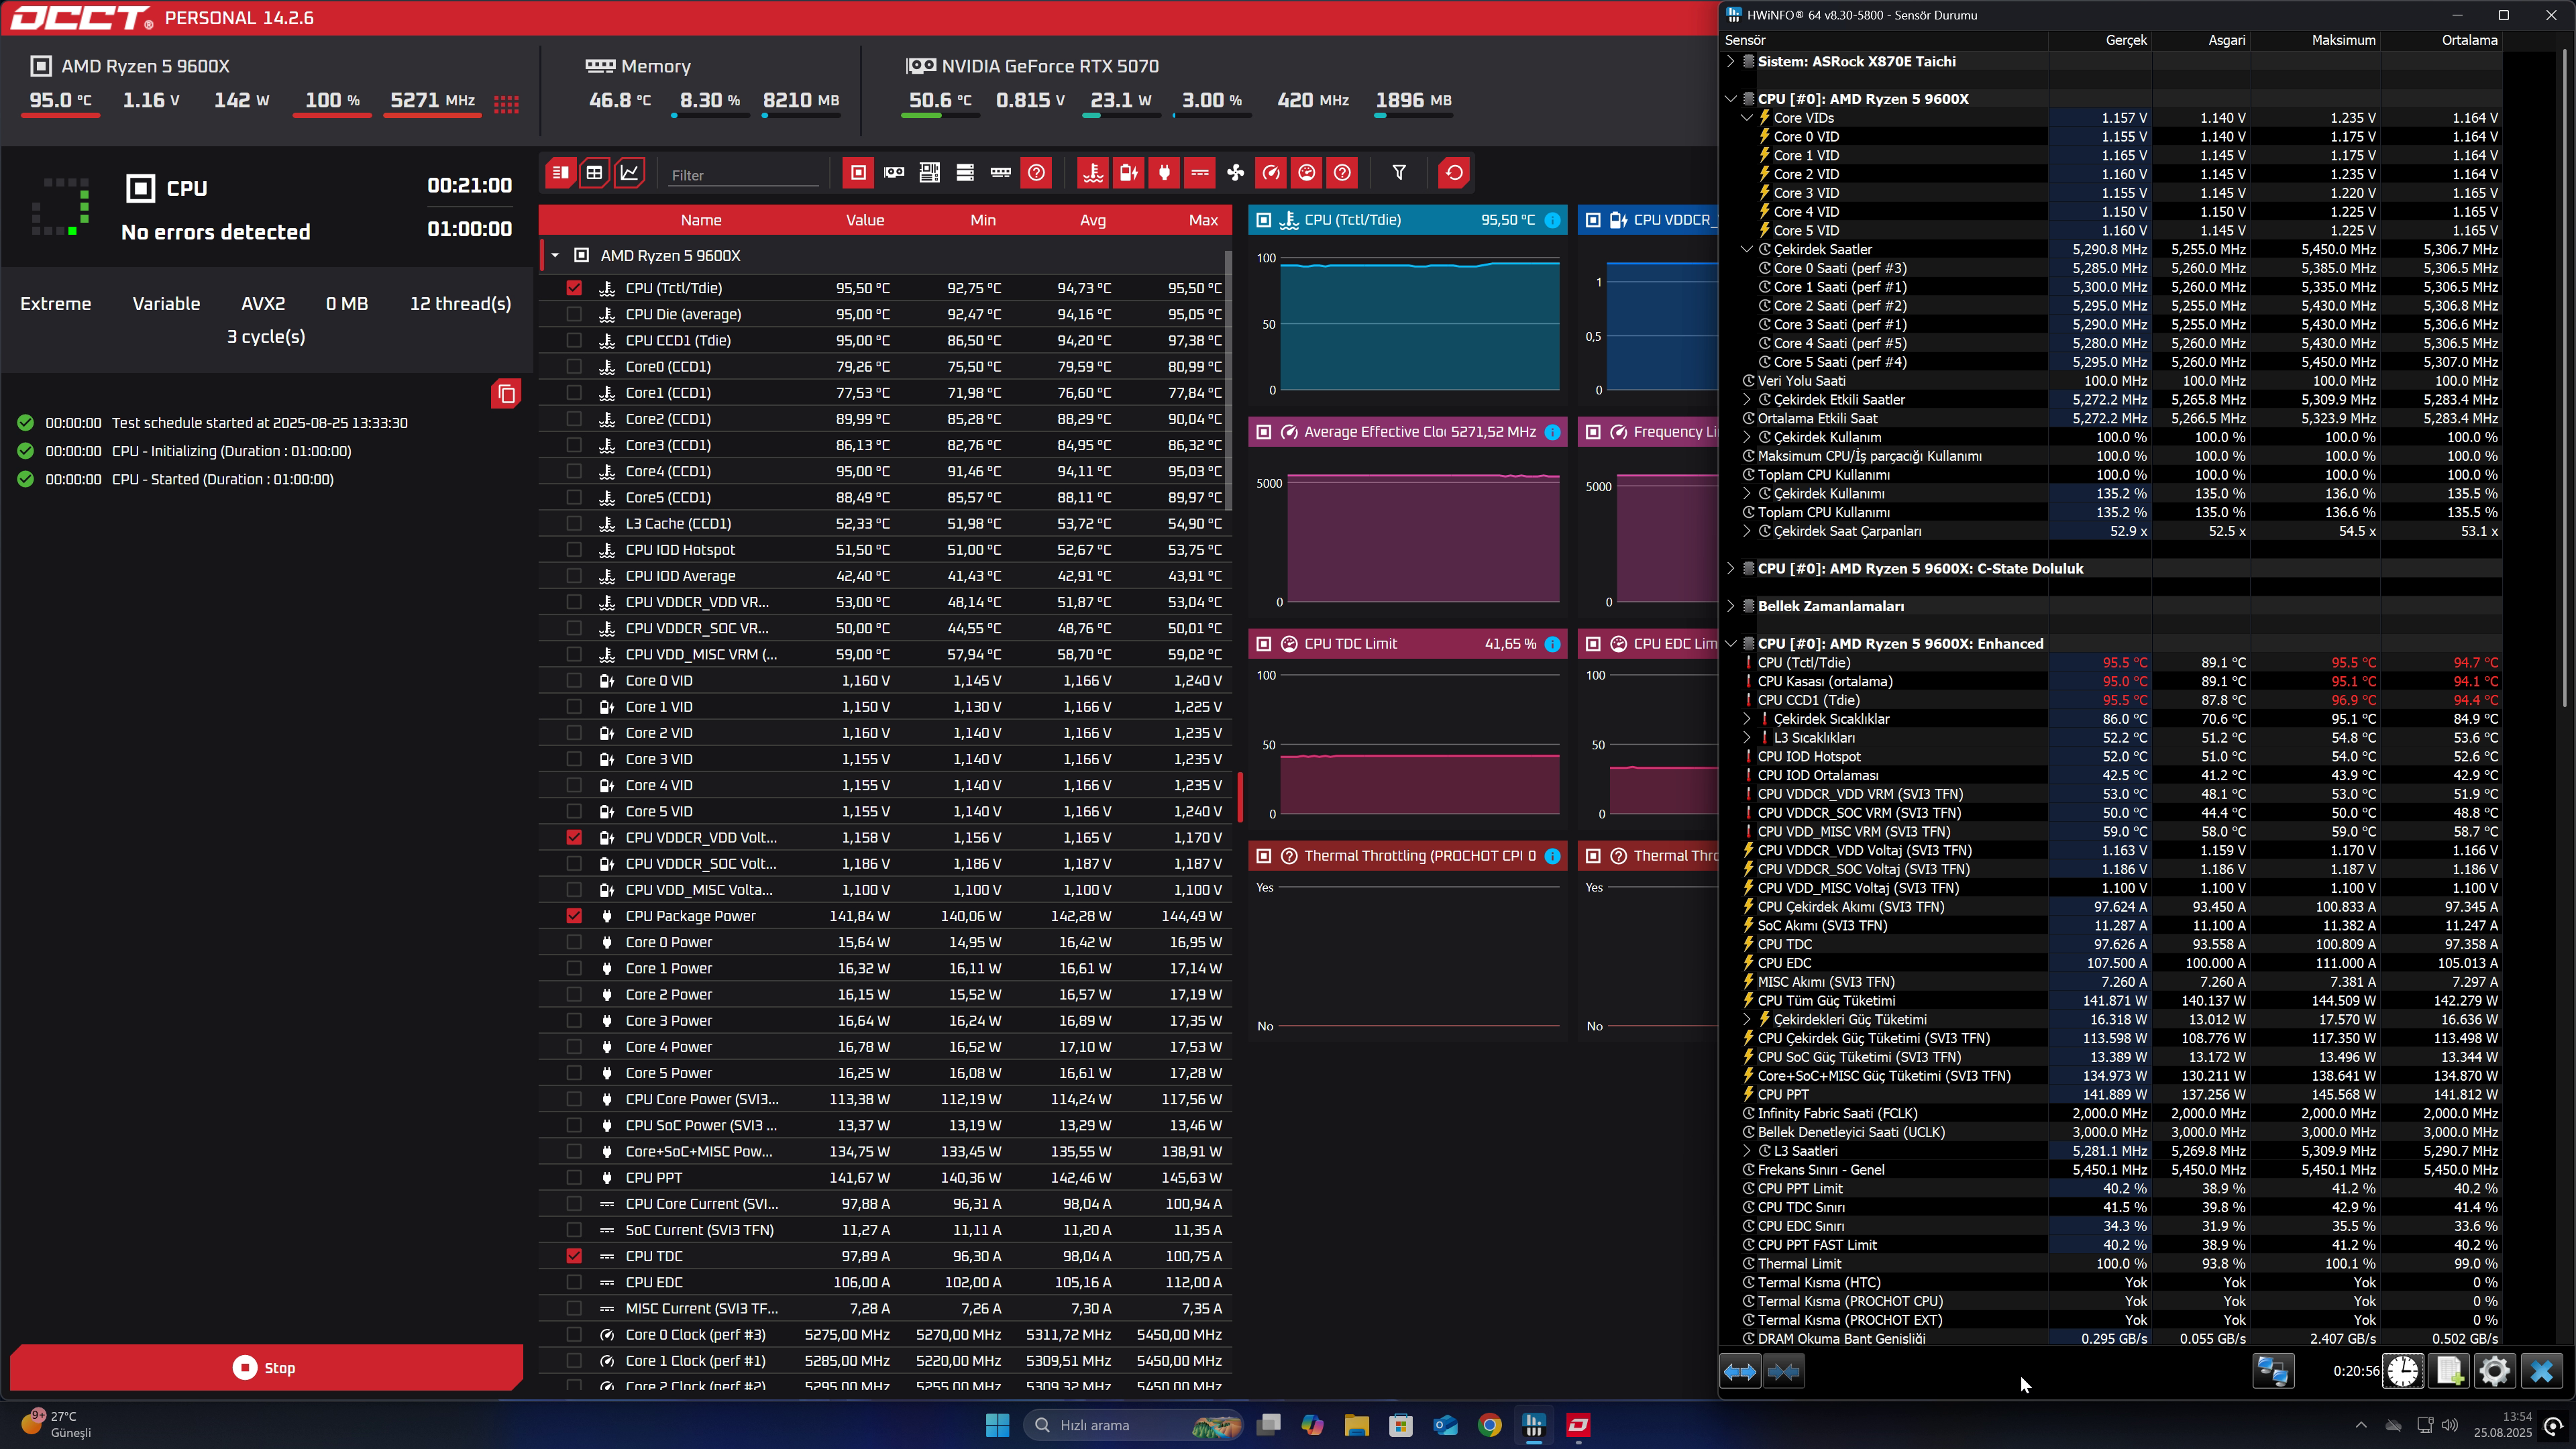The width and height of the screenshot is (2576, 1449).
Task: Collapse the Çekirdek Saatler group
Action: tap(1747, 249)
